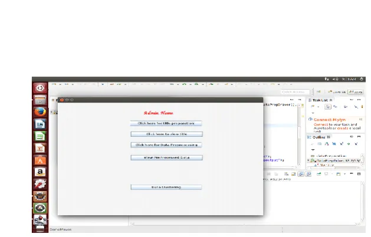371x237 pixels.
Task: Open the Display Selected Console dropdown arrow
Action: (x=332, y=174)
